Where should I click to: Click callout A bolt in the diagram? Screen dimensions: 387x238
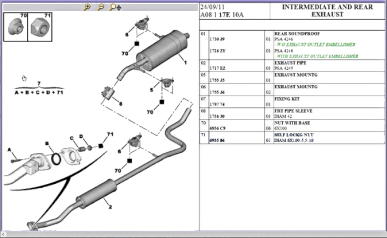click(x=9, y=150)
